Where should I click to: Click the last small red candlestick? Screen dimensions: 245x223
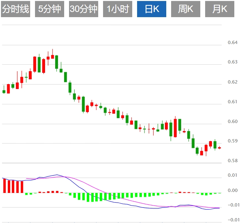click(219, 148)
